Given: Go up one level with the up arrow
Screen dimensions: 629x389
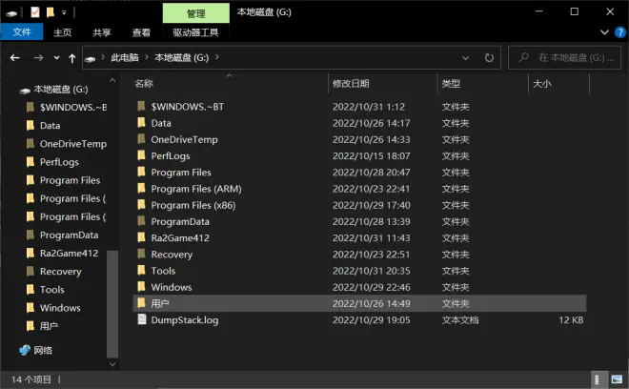Looking at the screenshot, I should [71, 58].
